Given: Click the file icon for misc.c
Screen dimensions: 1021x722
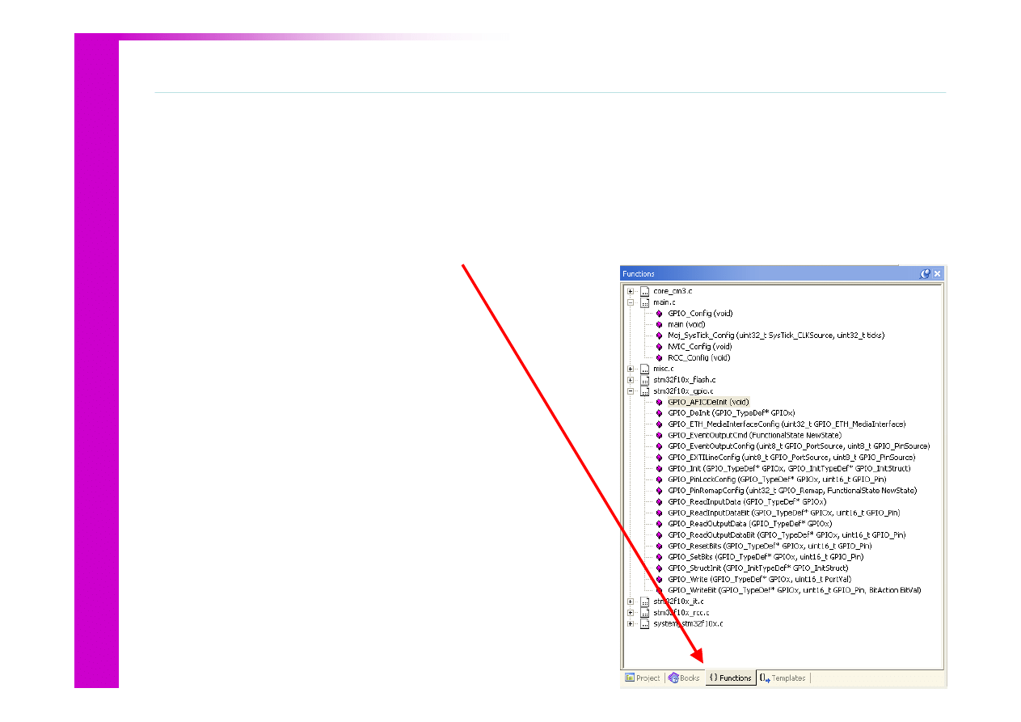Looking at the screenshot, I should (x=645, y=369).
